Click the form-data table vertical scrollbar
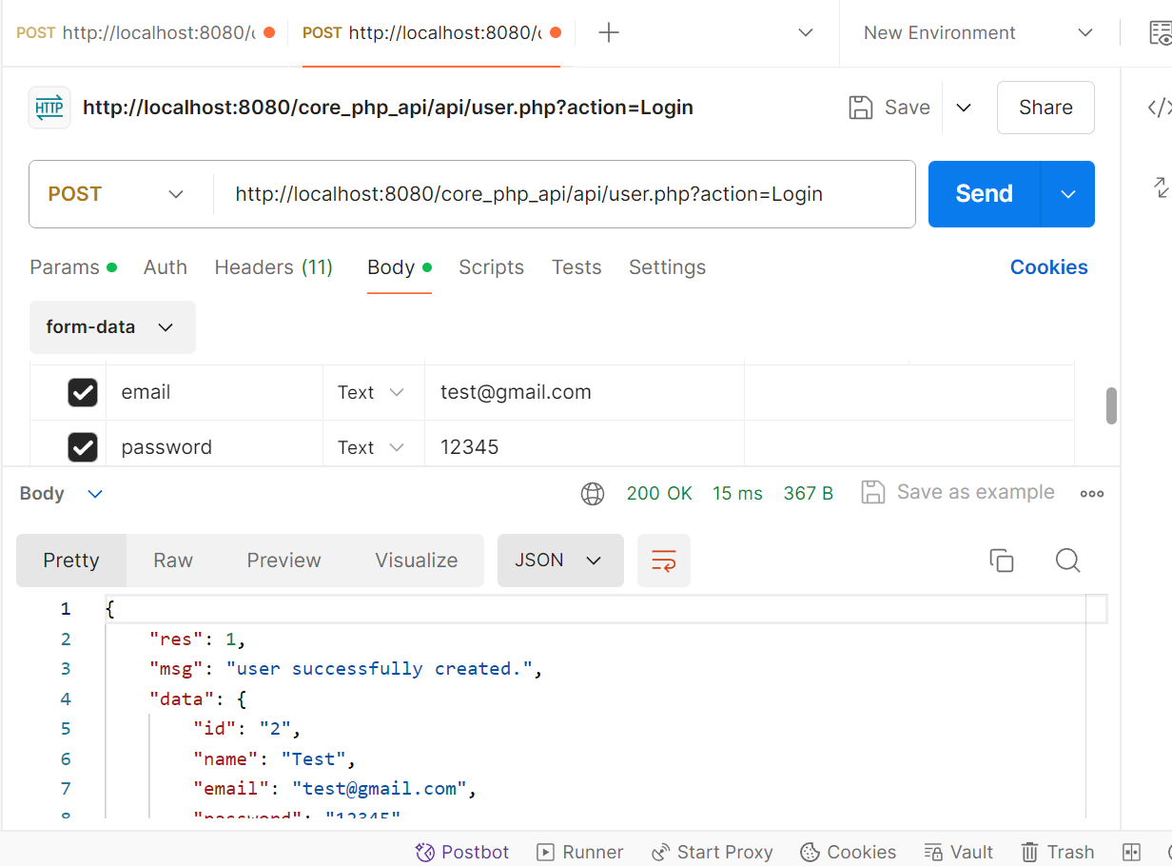Image resolution: width=1172 pixels, height=866 pixels. (x=1111, y=405)
